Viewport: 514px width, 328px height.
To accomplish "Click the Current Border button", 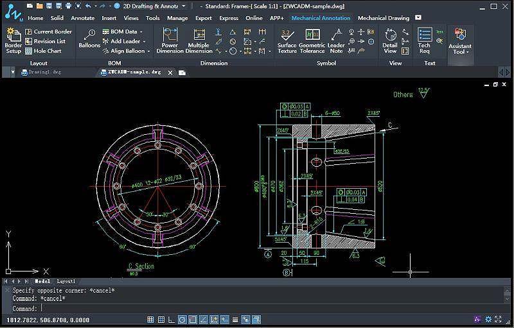I will (49, 31).
